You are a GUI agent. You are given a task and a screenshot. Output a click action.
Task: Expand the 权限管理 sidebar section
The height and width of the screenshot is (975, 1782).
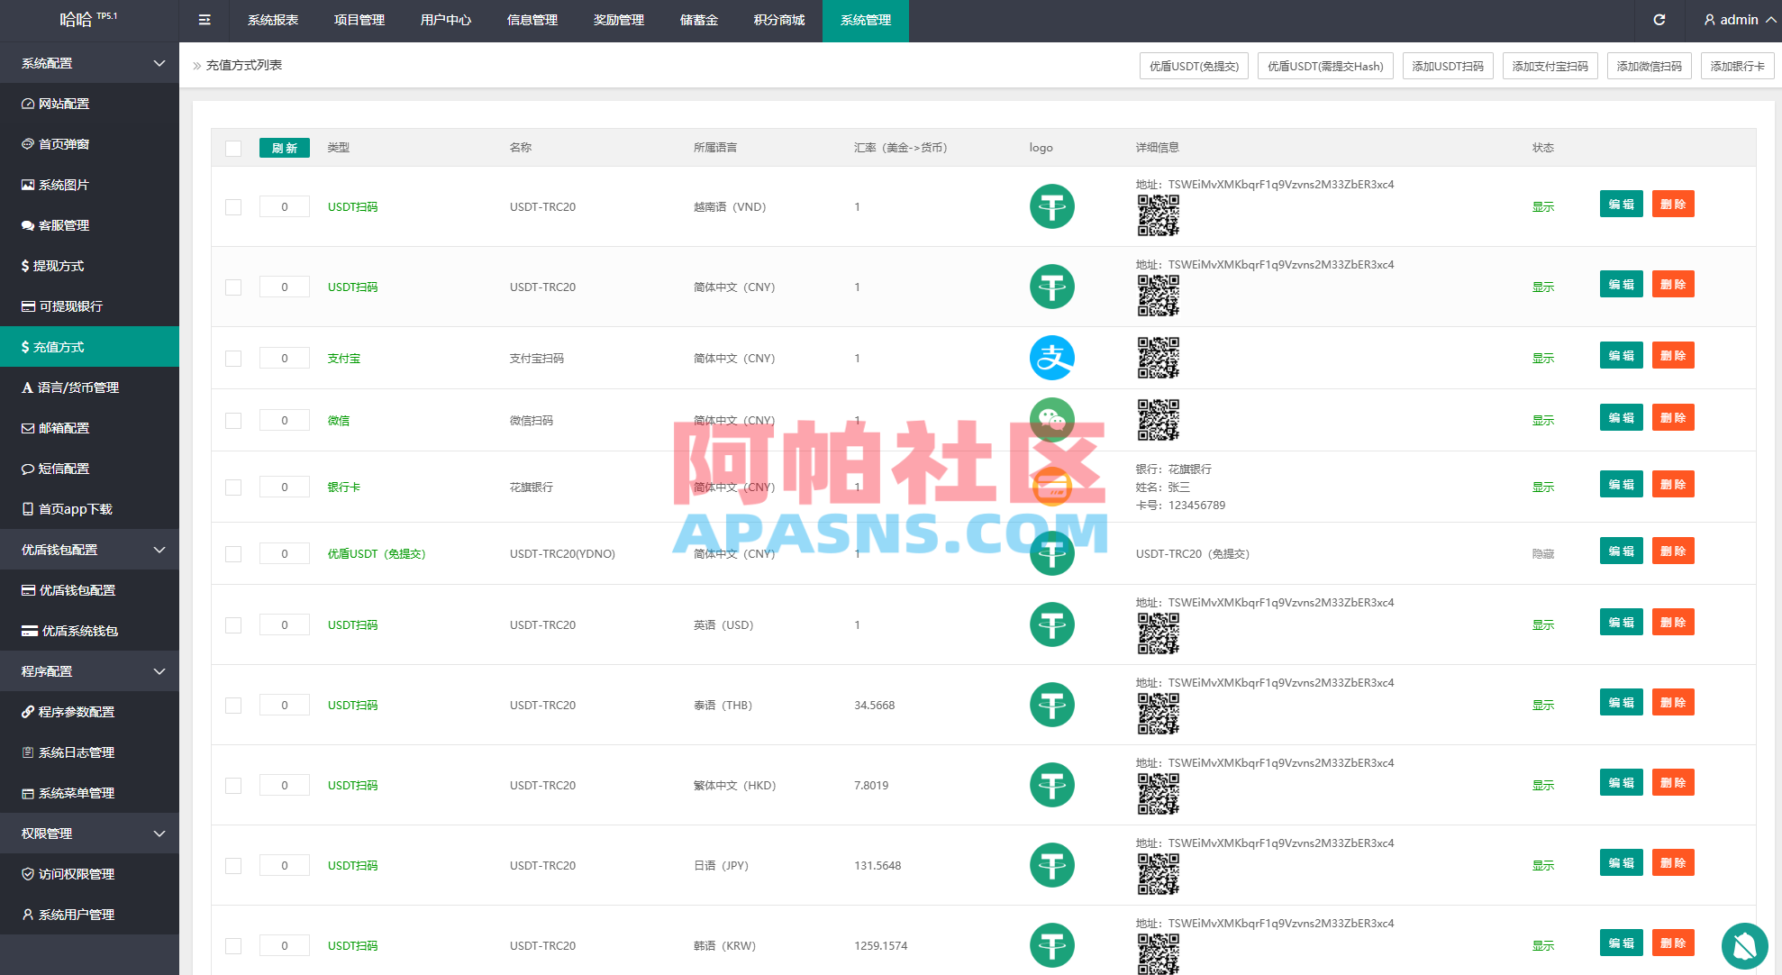89,833
